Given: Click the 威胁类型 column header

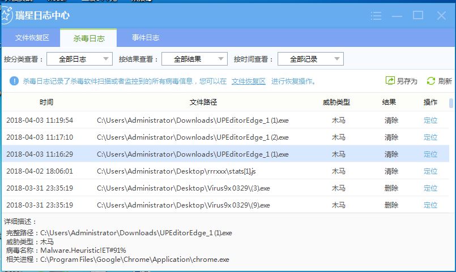Looking at the screenshot, I should click(336, 102).
